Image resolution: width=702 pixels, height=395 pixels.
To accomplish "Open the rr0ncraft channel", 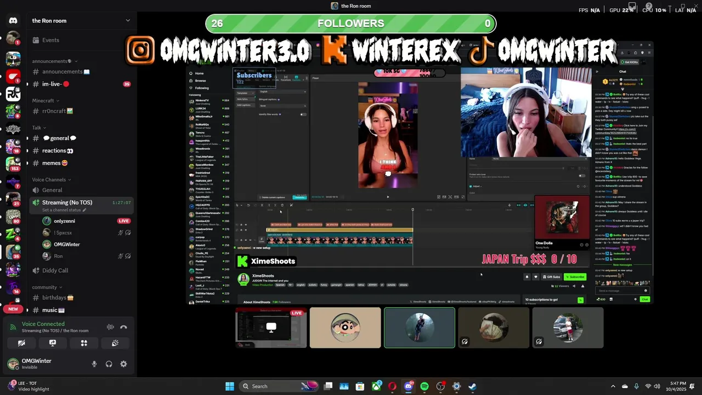I will click(81, 111).
